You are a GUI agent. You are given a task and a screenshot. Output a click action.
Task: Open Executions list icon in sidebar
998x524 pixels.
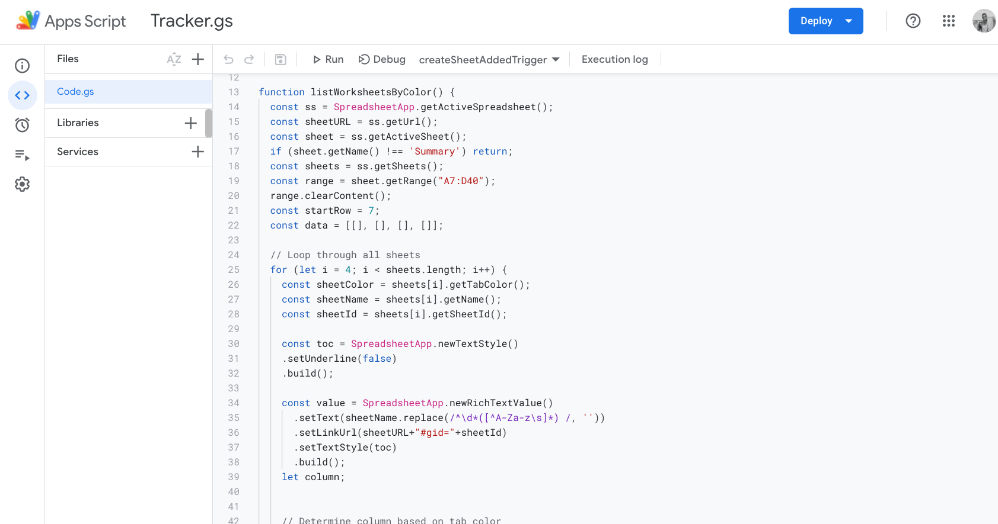click(22, 155)
